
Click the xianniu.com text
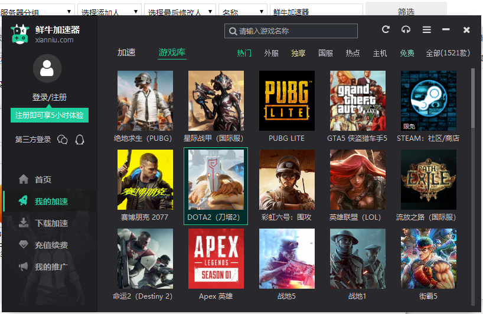(x=54, y=40)
